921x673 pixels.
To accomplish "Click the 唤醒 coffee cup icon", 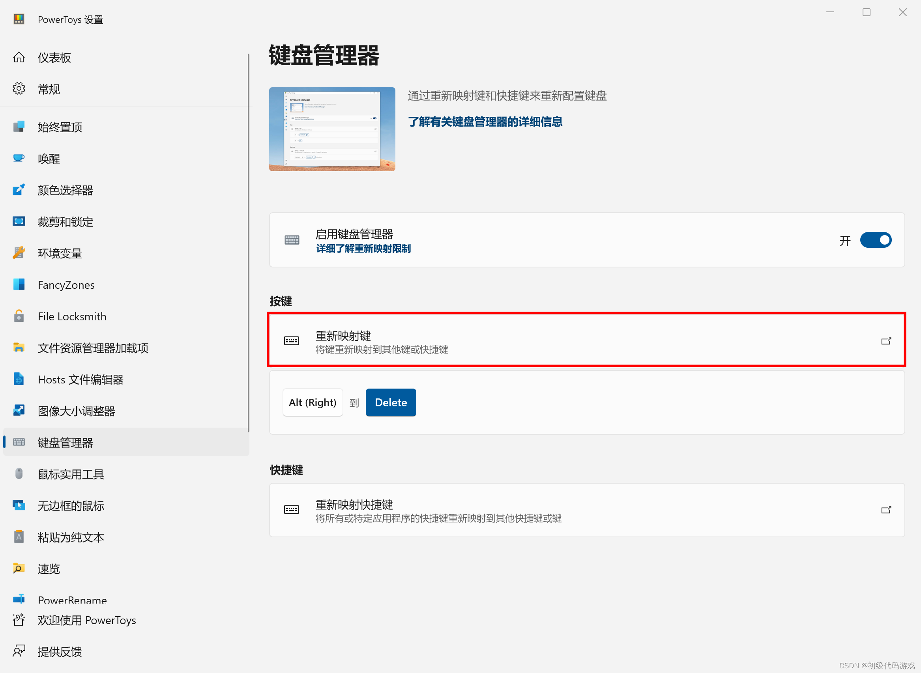I will (19, 158).
